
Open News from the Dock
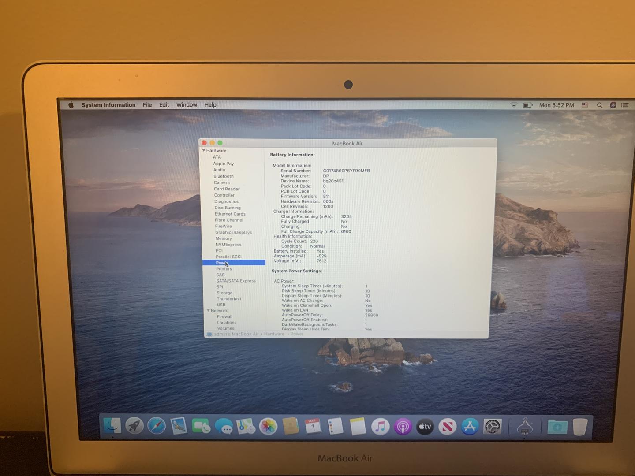tap(447, 426)
